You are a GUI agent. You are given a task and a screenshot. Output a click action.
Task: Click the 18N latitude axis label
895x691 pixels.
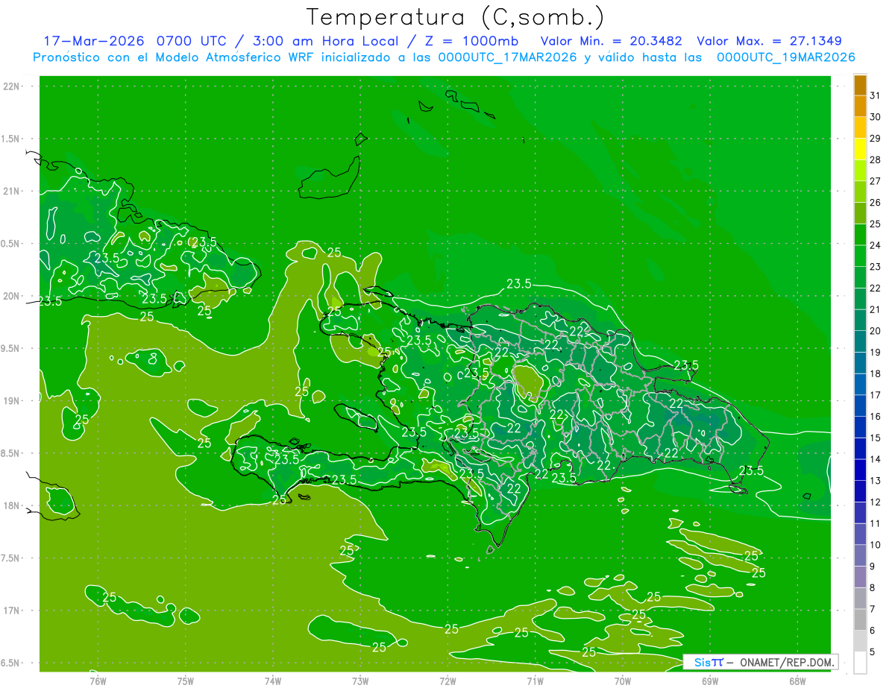tap(12, 505)
